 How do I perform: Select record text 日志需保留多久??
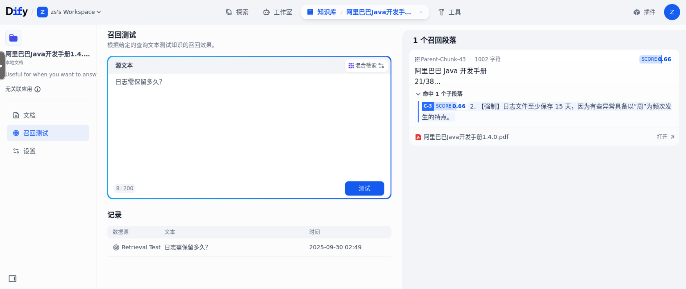coord(186,247)
